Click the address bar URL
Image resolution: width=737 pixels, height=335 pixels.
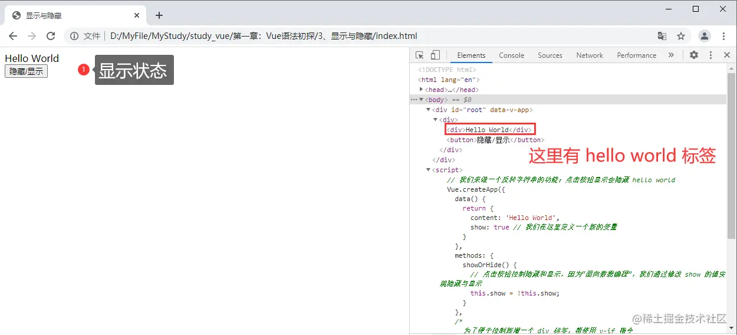(264, 36)
